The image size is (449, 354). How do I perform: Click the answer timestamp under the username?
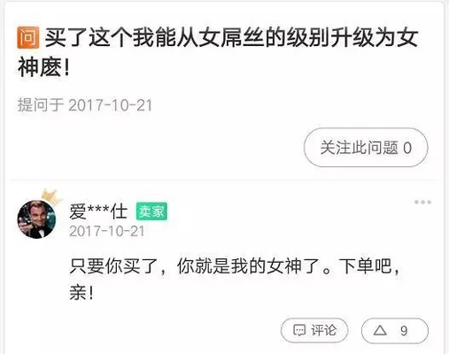[106, 231]
